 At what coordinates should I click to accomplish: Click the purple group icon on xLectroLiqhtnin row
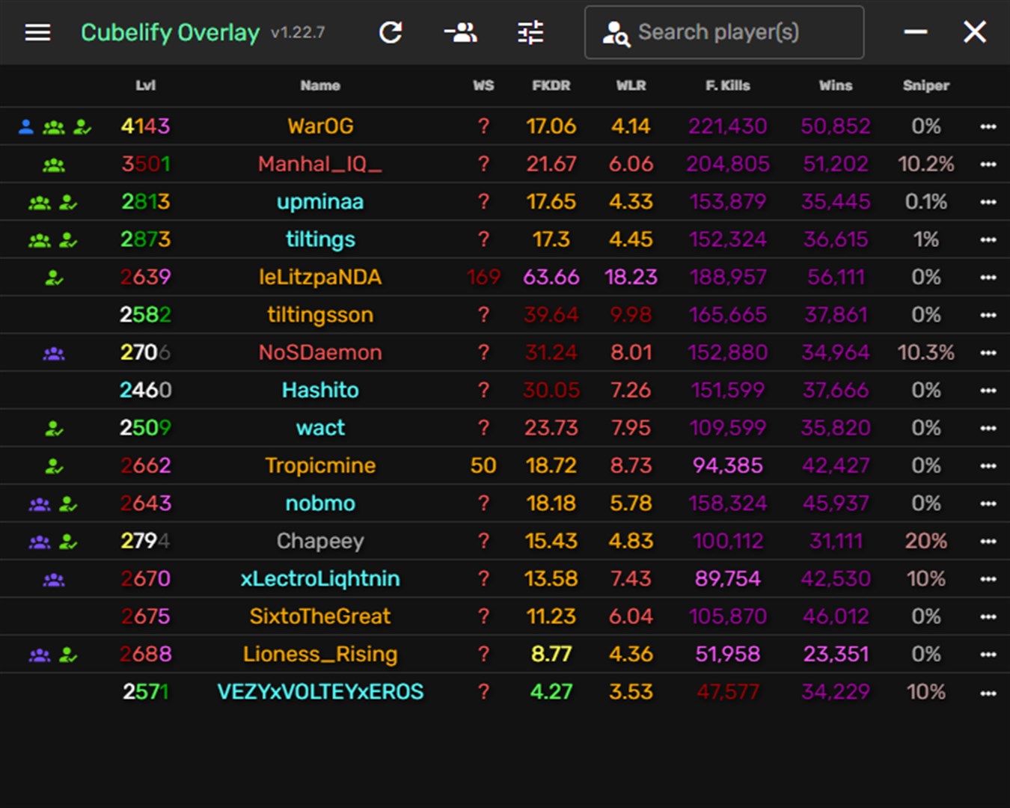(x=54, y=579)
